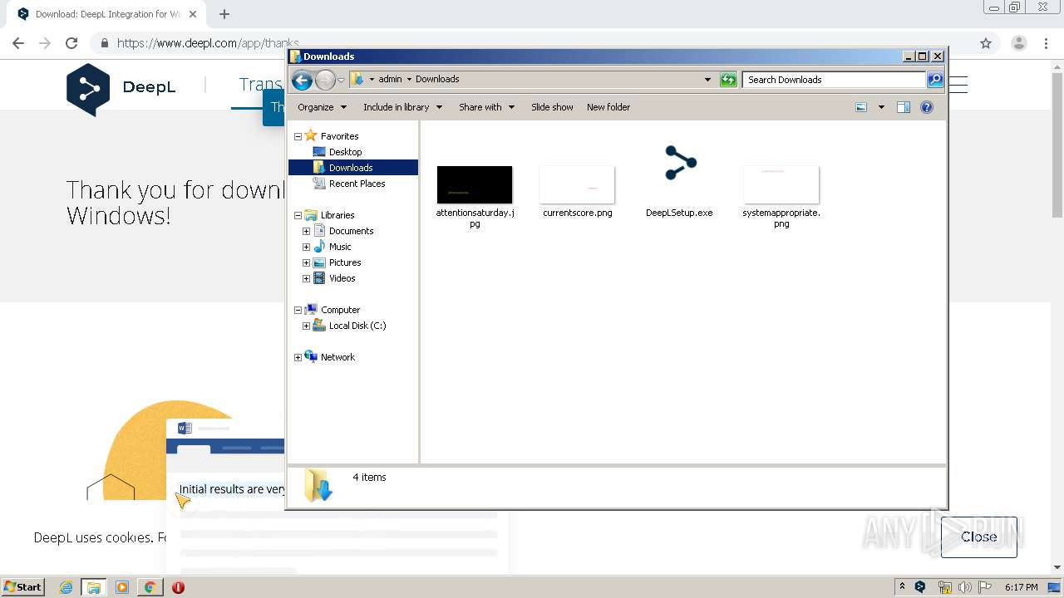Open the DeepL hamburger menu icon
This screenshot has width=1064, height=598.
pos(958,84)
